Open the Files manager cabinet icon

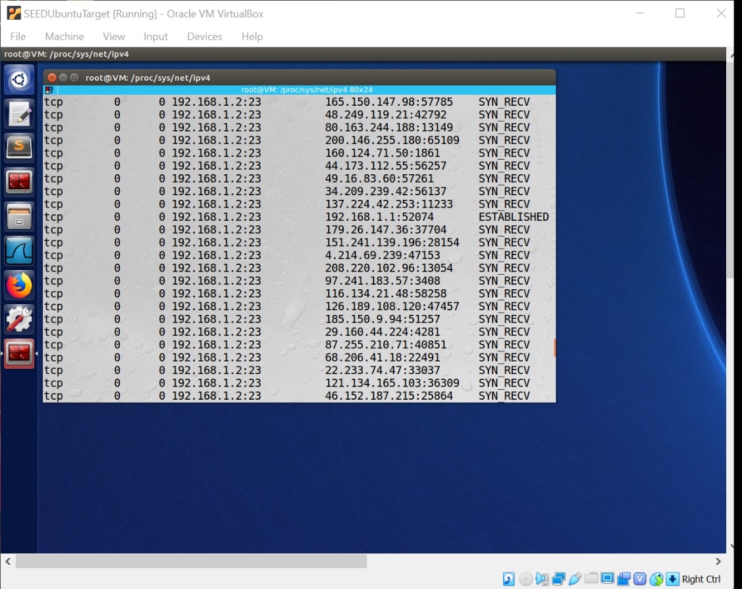[x=19, y=216]
